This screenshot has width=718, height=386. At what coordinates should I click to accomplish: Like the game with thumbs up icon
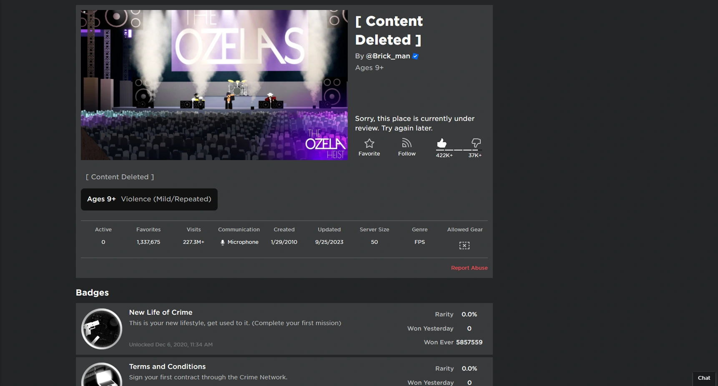point(442,143)
